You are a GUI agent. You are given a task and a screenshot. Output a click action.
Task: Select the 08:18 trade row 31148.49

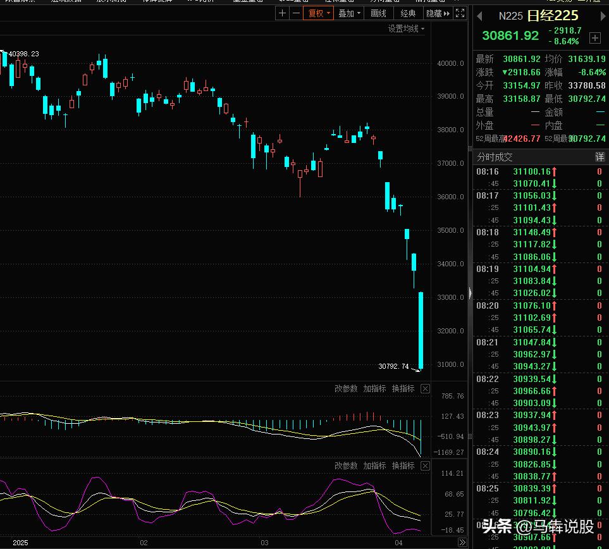point(540,232)
